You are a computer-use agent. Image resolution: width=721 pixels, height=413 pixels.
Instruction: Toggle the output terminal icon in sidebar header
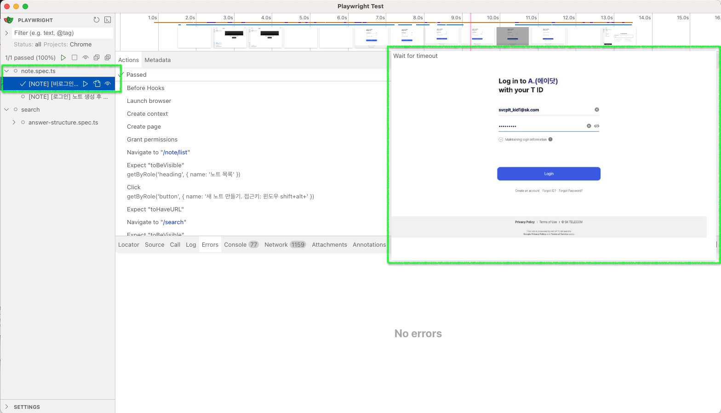pyautogui.click(x=108, y=20)
